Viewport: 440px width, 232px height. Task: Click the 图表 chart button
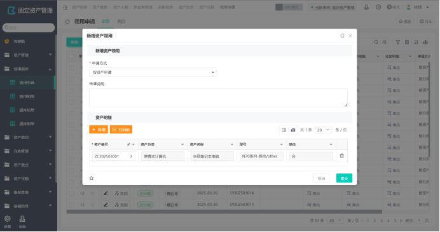[x=405, y=22]
